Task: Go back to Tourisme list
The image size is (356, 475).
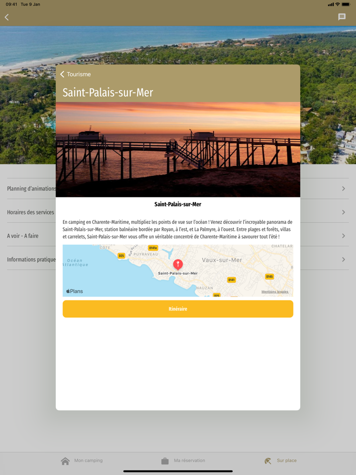Action: [75, 74]
